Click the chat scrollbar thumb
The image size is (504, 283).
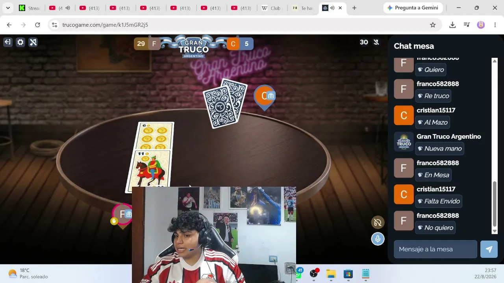(x=495, y=204)
